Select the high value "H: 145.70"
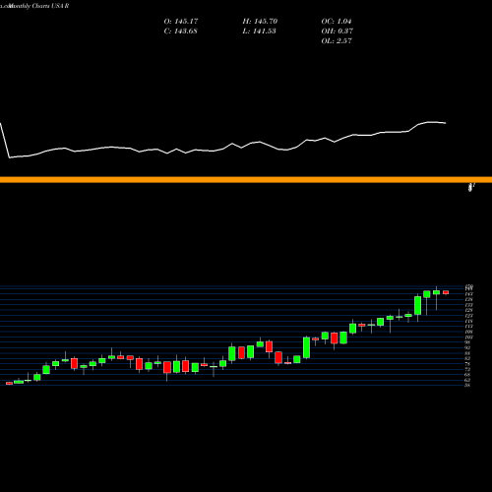This screenshot has width=492, height=492. (260, 22)
